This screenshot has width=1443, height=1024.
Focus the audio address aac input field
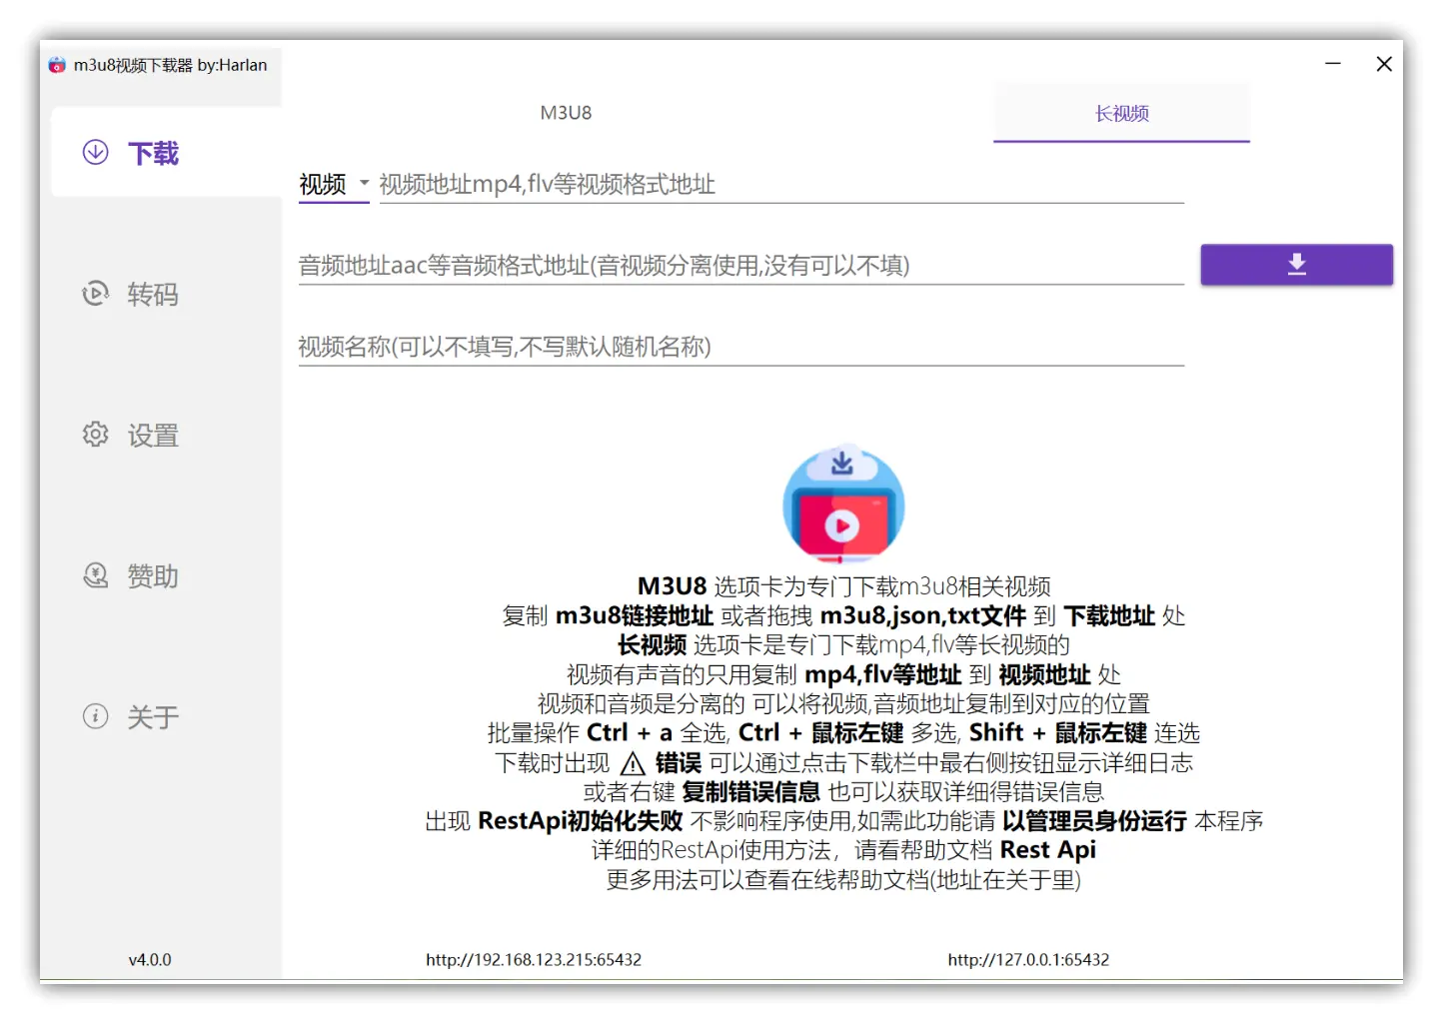point(740,265)
